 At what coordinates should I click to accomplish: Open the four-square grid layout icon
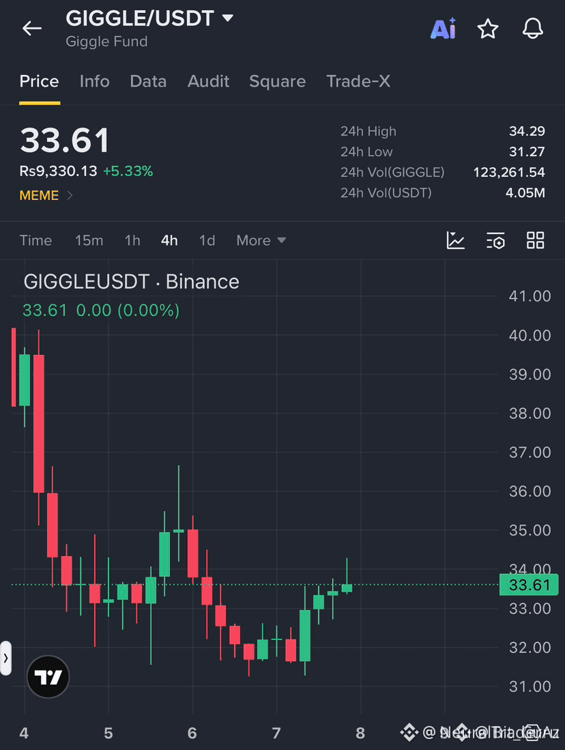[536, 240]
